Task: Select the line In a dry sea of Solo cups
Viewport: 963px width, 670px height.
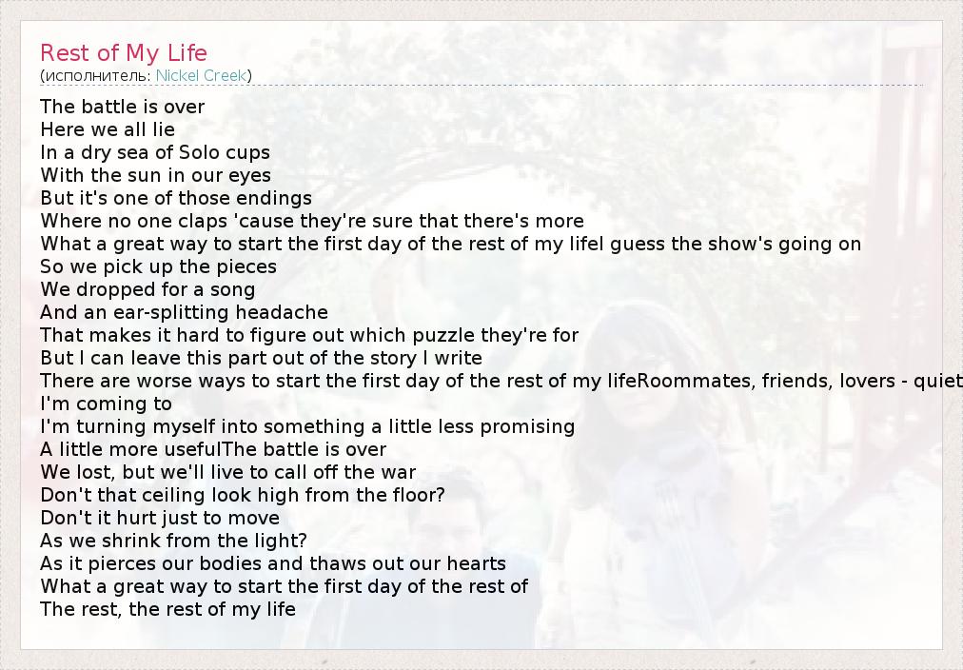Action: tap(155, 152)
